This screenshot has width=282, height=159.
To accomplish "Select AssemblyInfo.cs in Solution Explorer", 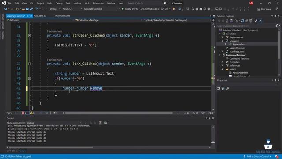I will pos(237,48).
